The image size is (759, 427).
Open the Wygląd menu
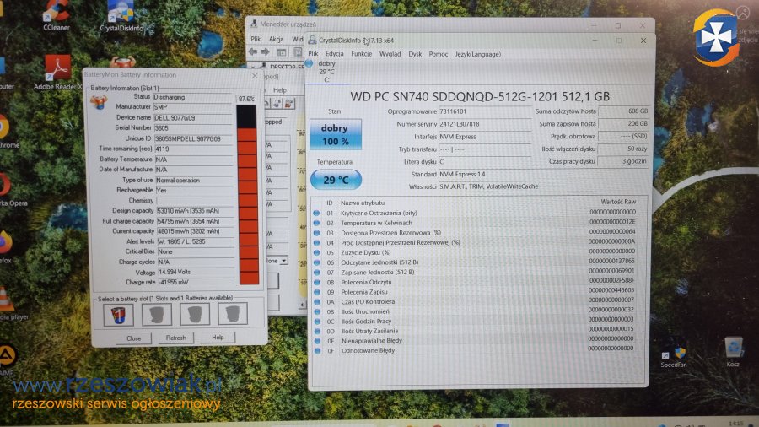[390, 54]
